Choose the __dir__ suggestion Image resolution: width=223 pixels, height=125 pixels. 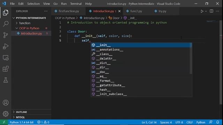pyautogui.click(x=141, y=67)
